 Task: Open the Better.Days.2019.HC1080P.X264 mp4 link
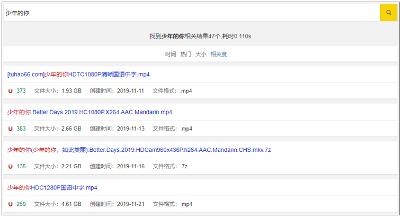(90, 112)
